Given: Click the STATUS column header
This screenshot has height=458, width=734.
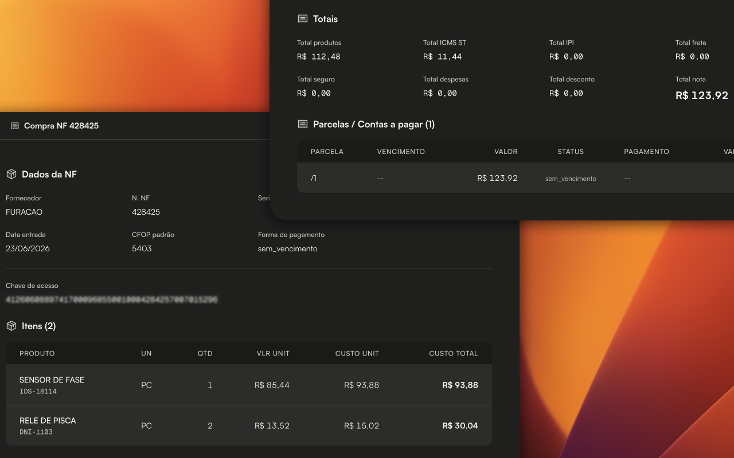Looking at the screenshot, I should (571, 152).
